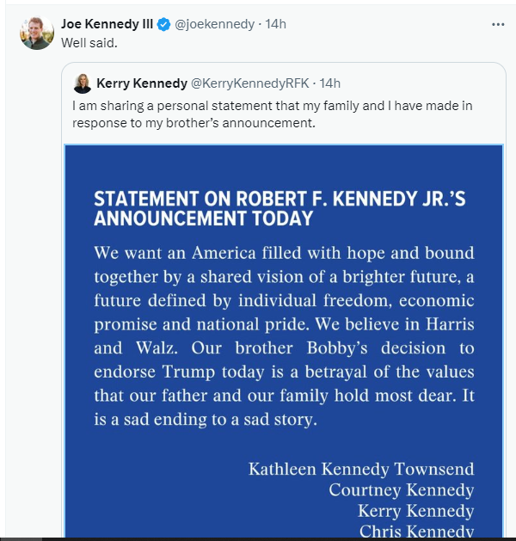Image resolution: width=516 pixels, height=541 pixels.
Task: Click the quoted post's 14h timestamp
Action: (329, 83)
